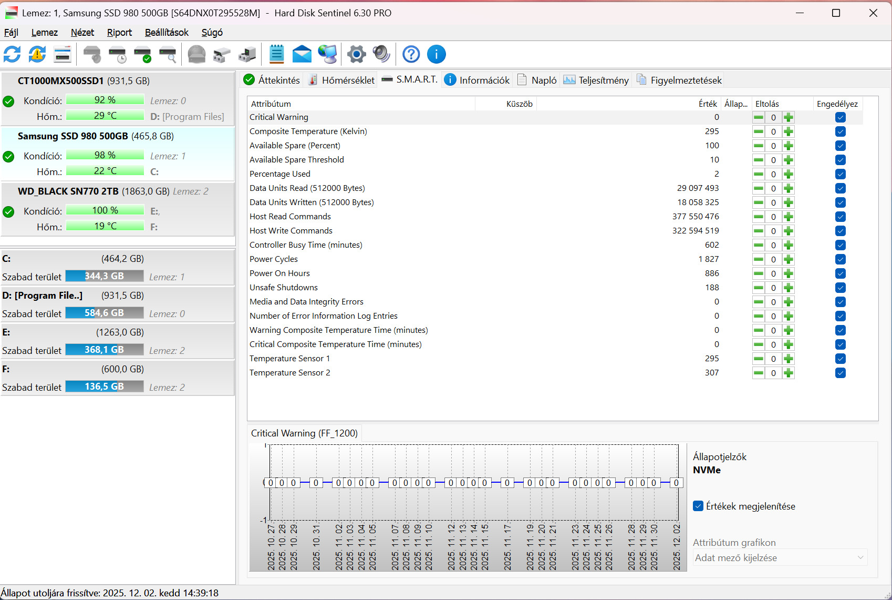Click the disk with clock toolbar icon
Image resolution: width=892 pixels, height=600 pixels.
point(117,54)
